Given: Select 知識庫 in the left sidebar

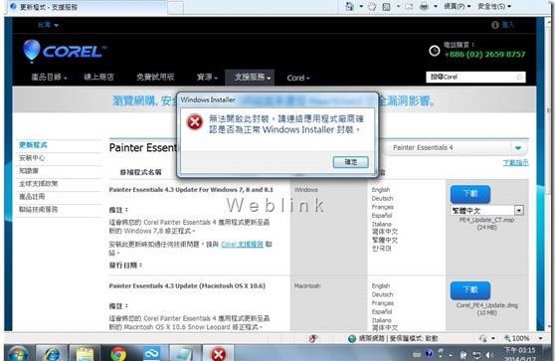Looking at the screenshot, I should [x=29, y=171].
